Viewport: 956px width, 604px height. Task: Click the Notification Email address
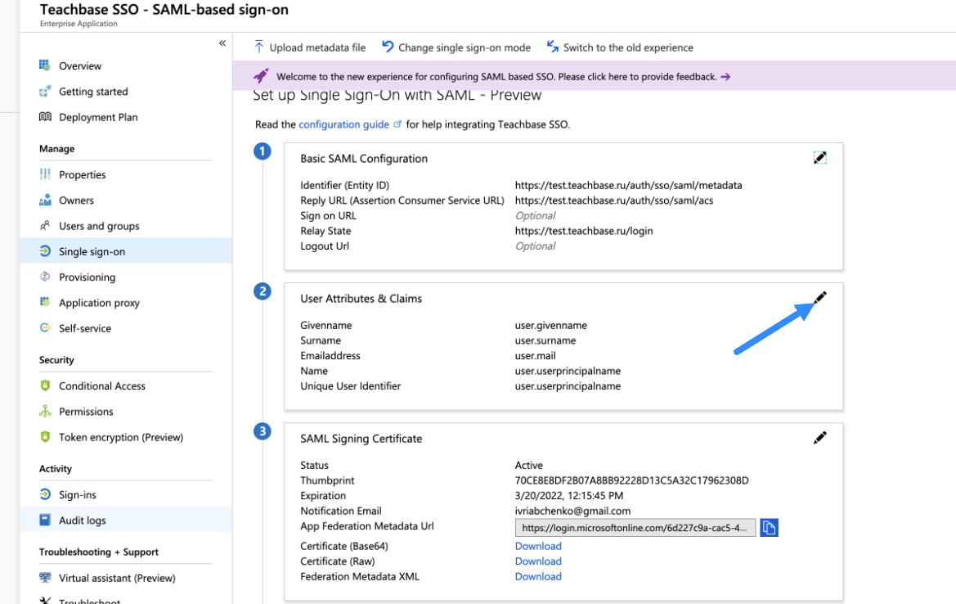572,512
